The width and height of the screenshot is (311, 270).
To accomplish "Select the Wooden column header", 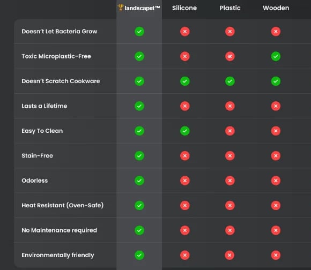I will 276,8.
